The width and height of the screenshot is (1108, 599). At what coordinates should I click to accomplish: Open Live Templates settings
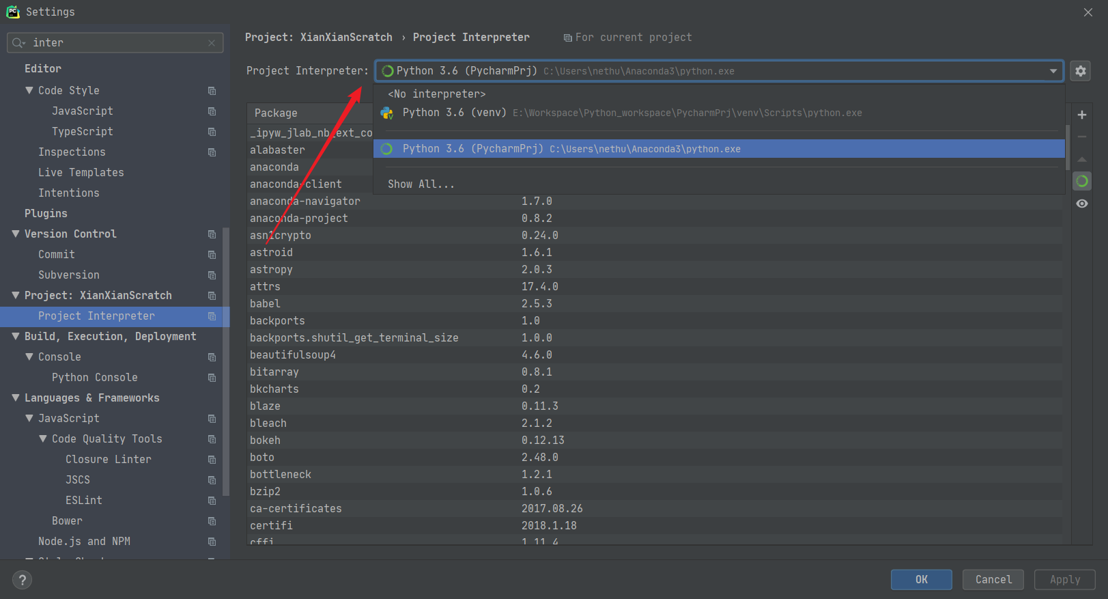81,173
